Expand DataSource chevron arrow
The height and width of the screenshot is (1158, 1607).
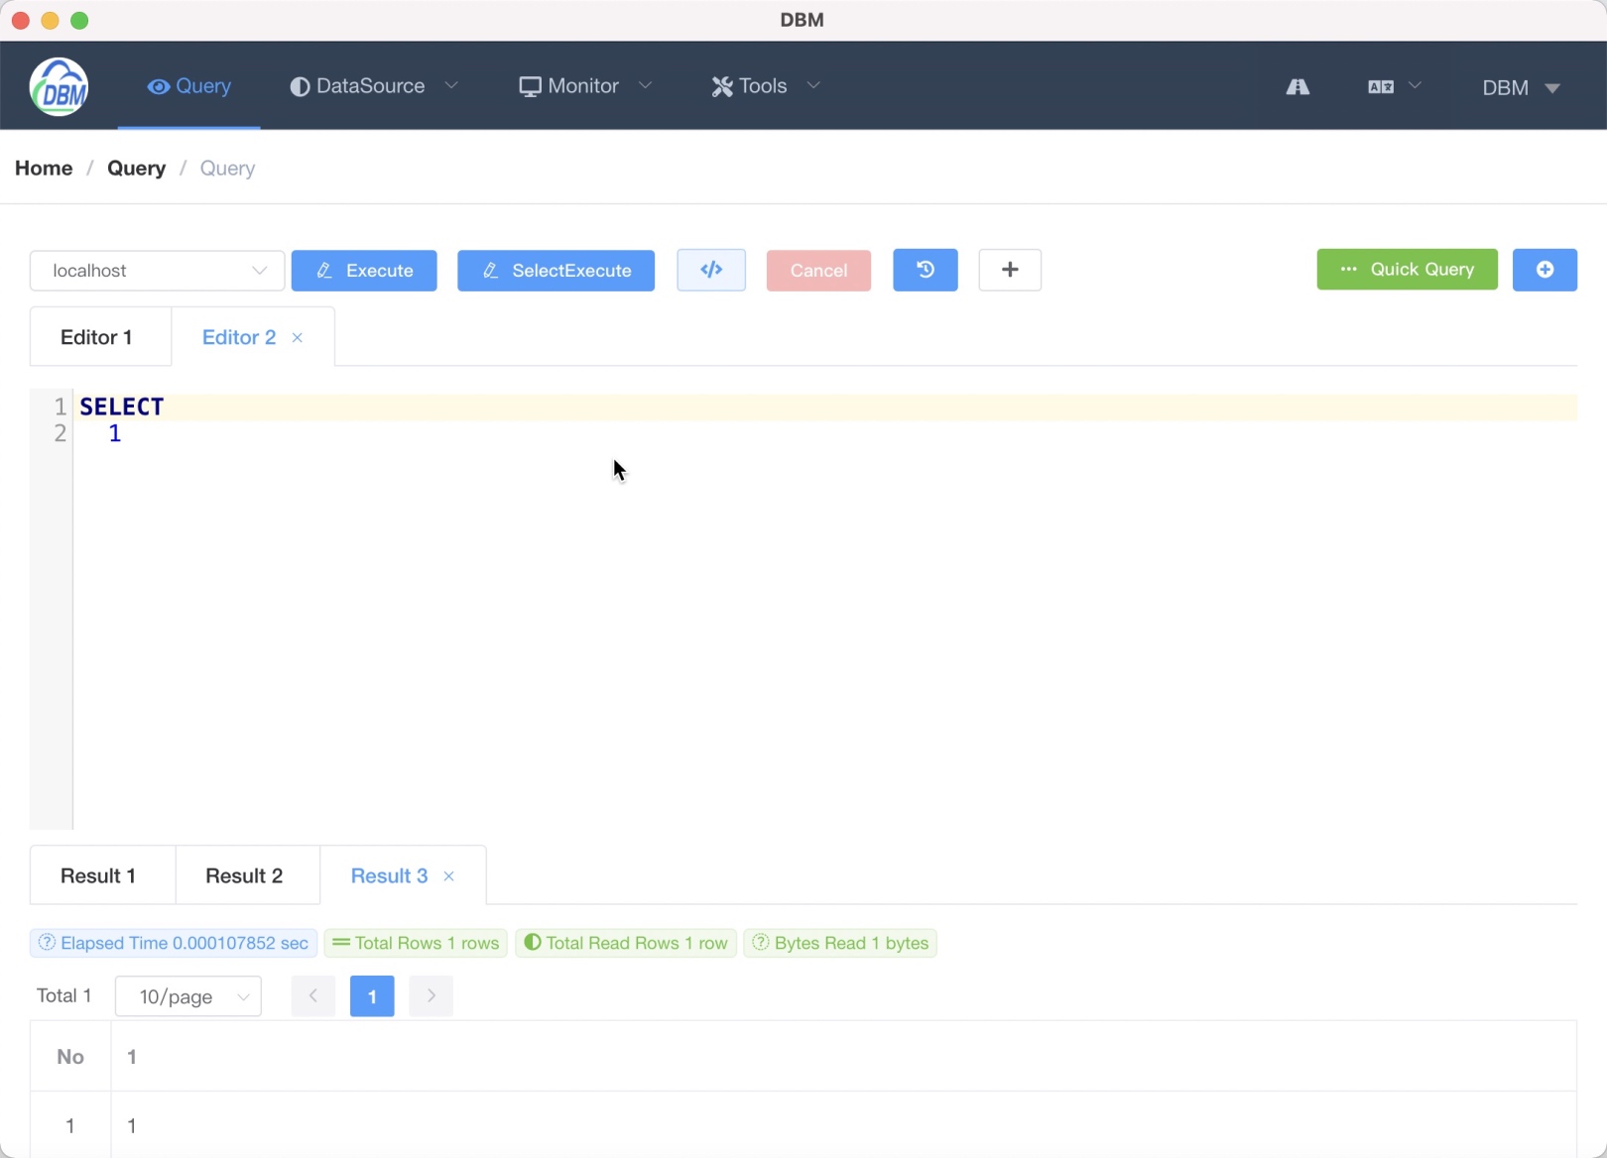(x=451, y=85)
